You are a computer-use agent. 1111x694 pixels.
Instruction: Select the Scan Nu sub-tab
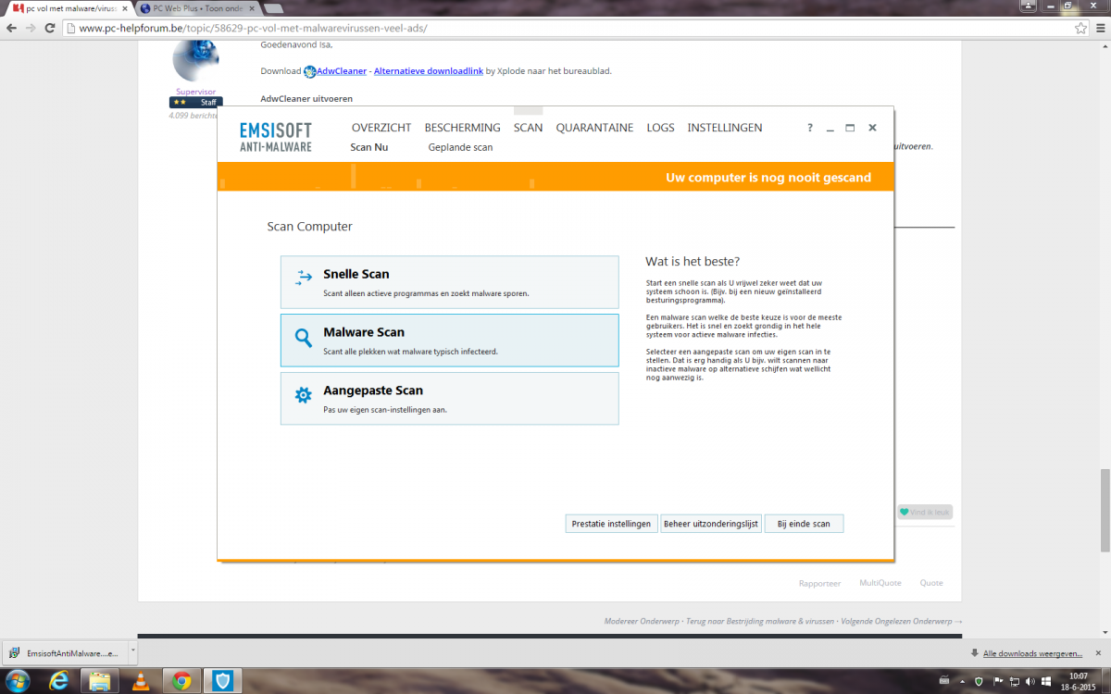point(369,147)
